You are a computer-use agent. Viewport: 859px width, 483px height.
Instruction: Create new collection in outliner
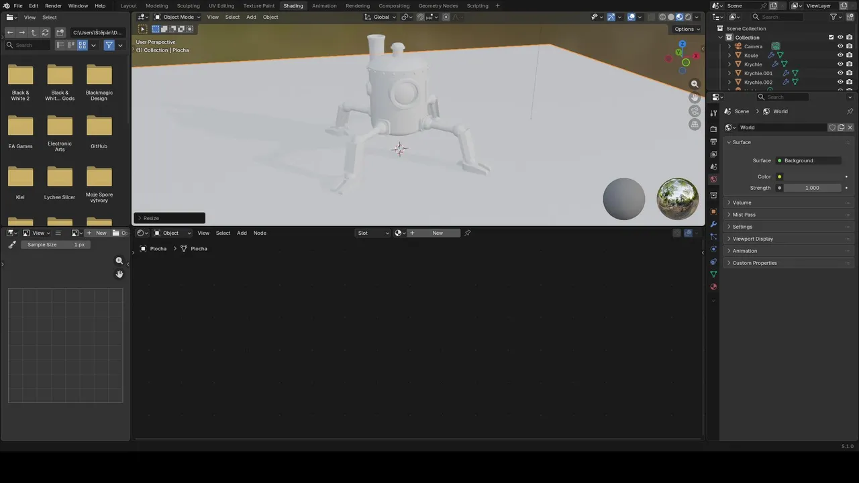[x=850, y=17]
